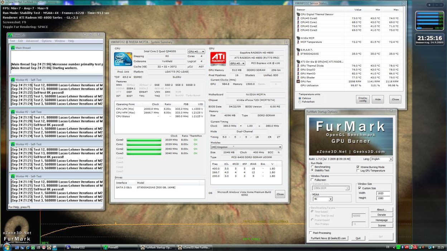Open the memory module Kingston dropdown
447x251 pixels.
[x=246, y=147]
